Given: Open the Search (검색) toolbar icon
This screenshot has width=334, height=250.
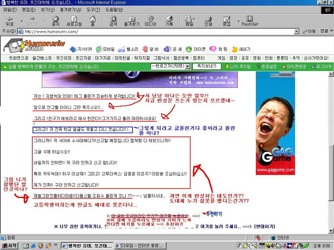Looking at the screenshot, I should tap(113, 21).
